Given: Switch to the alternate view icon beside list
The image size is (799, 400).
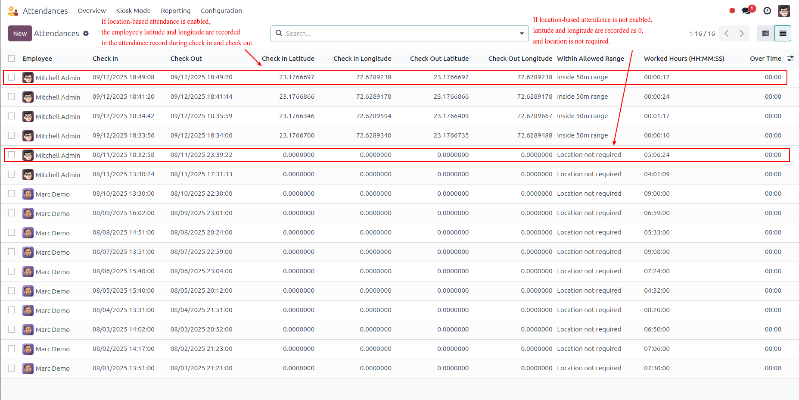Looking at the screenshot, I should (765, 33).
